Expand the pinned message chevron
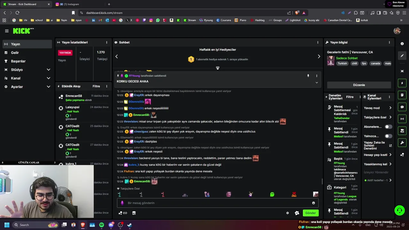This screenshot has width=409, height=230. (x=317, y=82)
